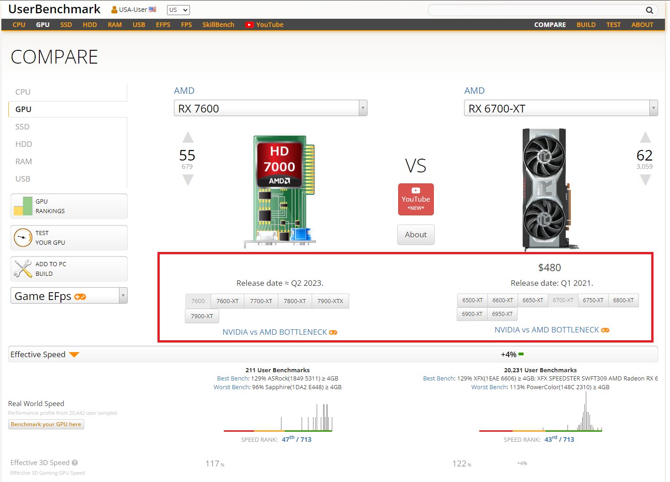This screenshot has height=482, width=670.
Task: Click the search magnifier icon
Action: tap(649, 10)
